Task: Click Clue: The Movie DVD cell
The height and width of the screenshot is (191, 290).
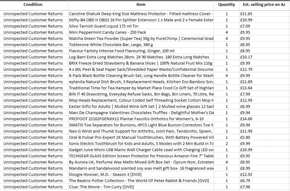Action: (x=141, y=187)
